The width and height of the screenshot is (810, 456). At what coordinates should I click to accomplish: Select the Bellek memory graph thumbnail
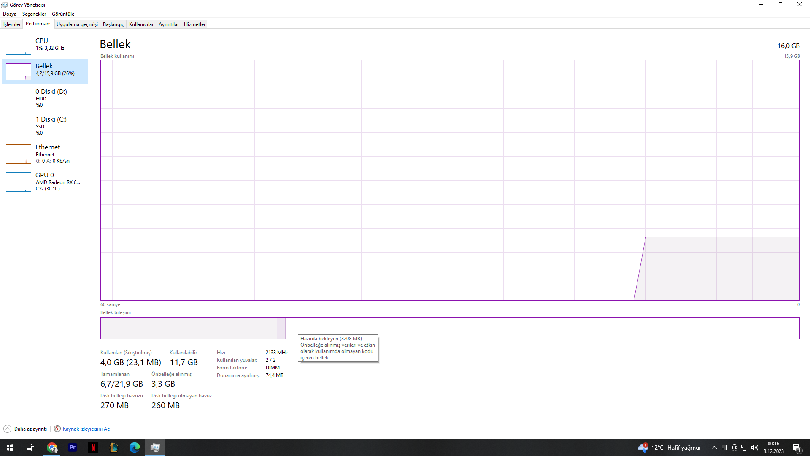(19, 72)
